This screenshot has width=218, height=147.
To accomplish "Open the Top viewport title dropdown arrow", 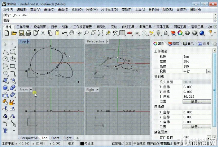I will 29,41.
